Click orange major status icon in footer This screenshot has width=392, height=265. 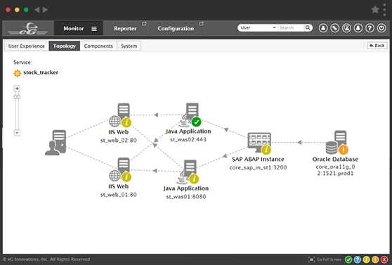375,259
